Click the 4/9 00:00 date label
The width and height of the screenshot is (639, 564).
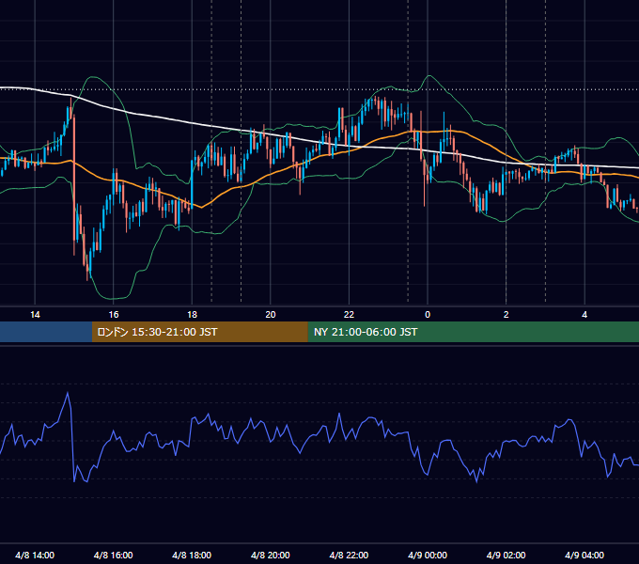[428, 556]
